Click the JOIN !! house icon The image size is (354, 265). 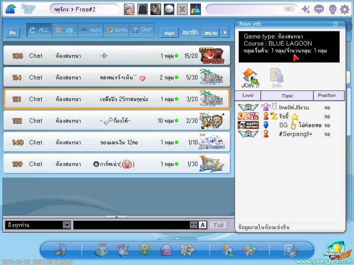(250, 78)
